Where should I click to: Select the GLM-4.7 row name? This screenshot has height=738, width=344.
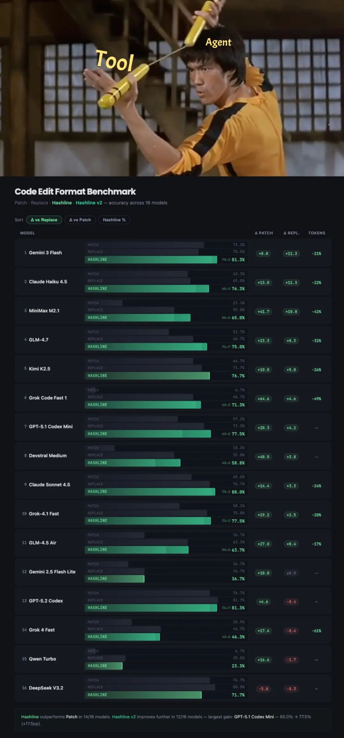click(x=39, y=340)
